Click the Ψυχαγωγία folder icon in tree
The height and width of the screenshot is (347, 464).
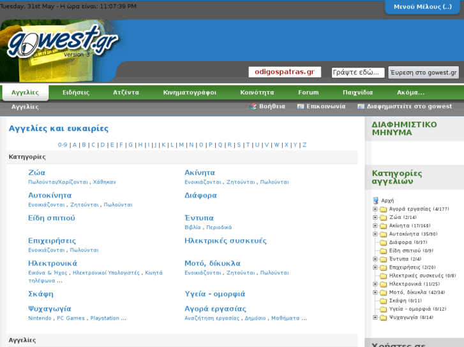tap(383, 318)
